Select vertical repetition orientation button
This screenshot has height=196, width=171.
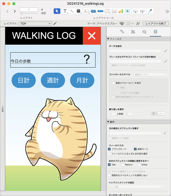point(154,114)
